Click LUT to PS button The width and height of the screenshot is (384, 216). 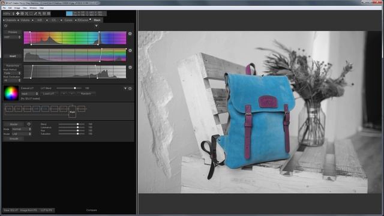[x=47, y=210]
